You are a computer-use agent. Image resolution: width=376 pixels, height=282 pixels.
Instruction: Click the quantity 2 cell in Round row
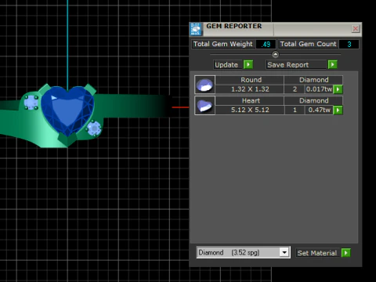(295, 89)
